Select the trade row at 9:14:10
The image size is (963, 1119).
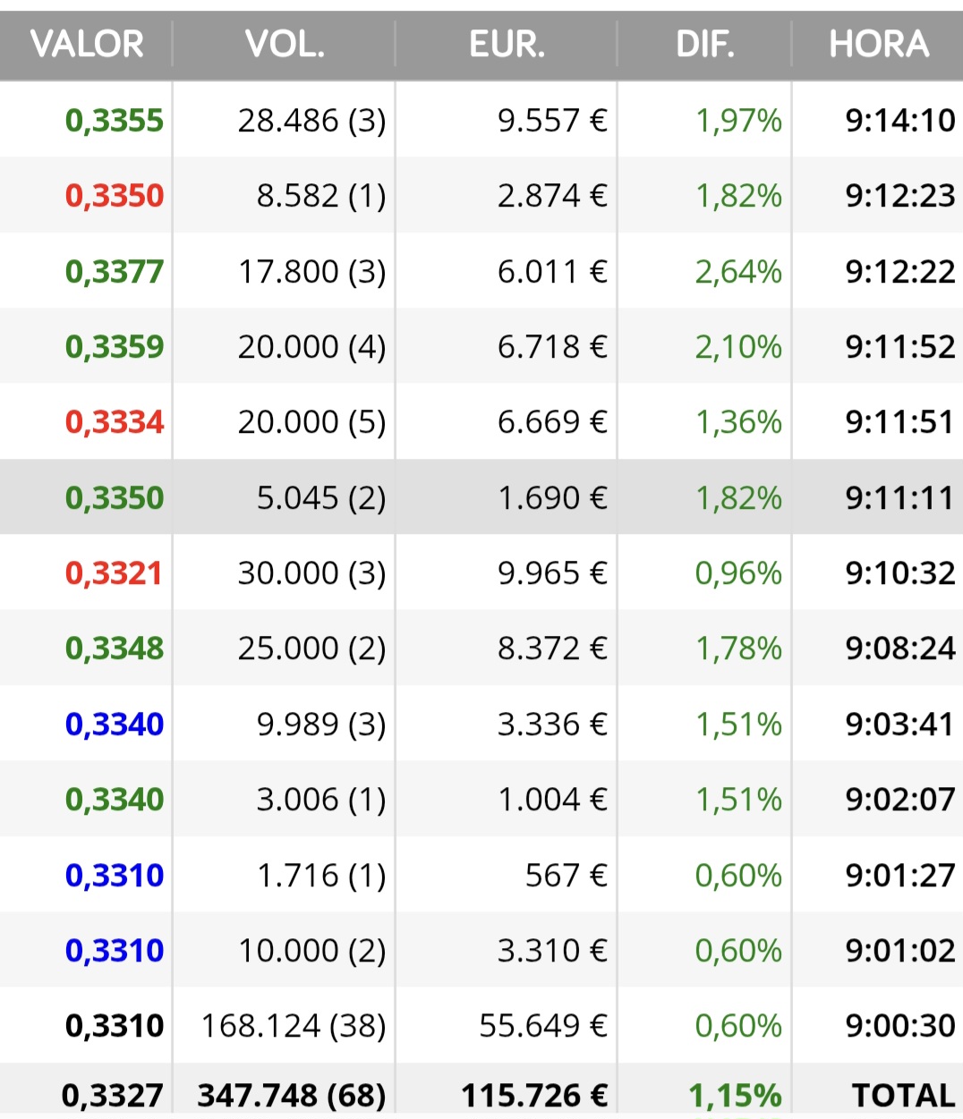click(481, 120)
